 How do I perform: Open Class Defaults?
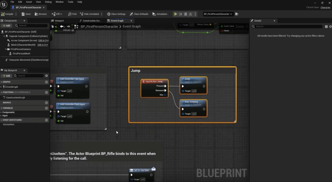pyautogui.click(x=139, y=14)
